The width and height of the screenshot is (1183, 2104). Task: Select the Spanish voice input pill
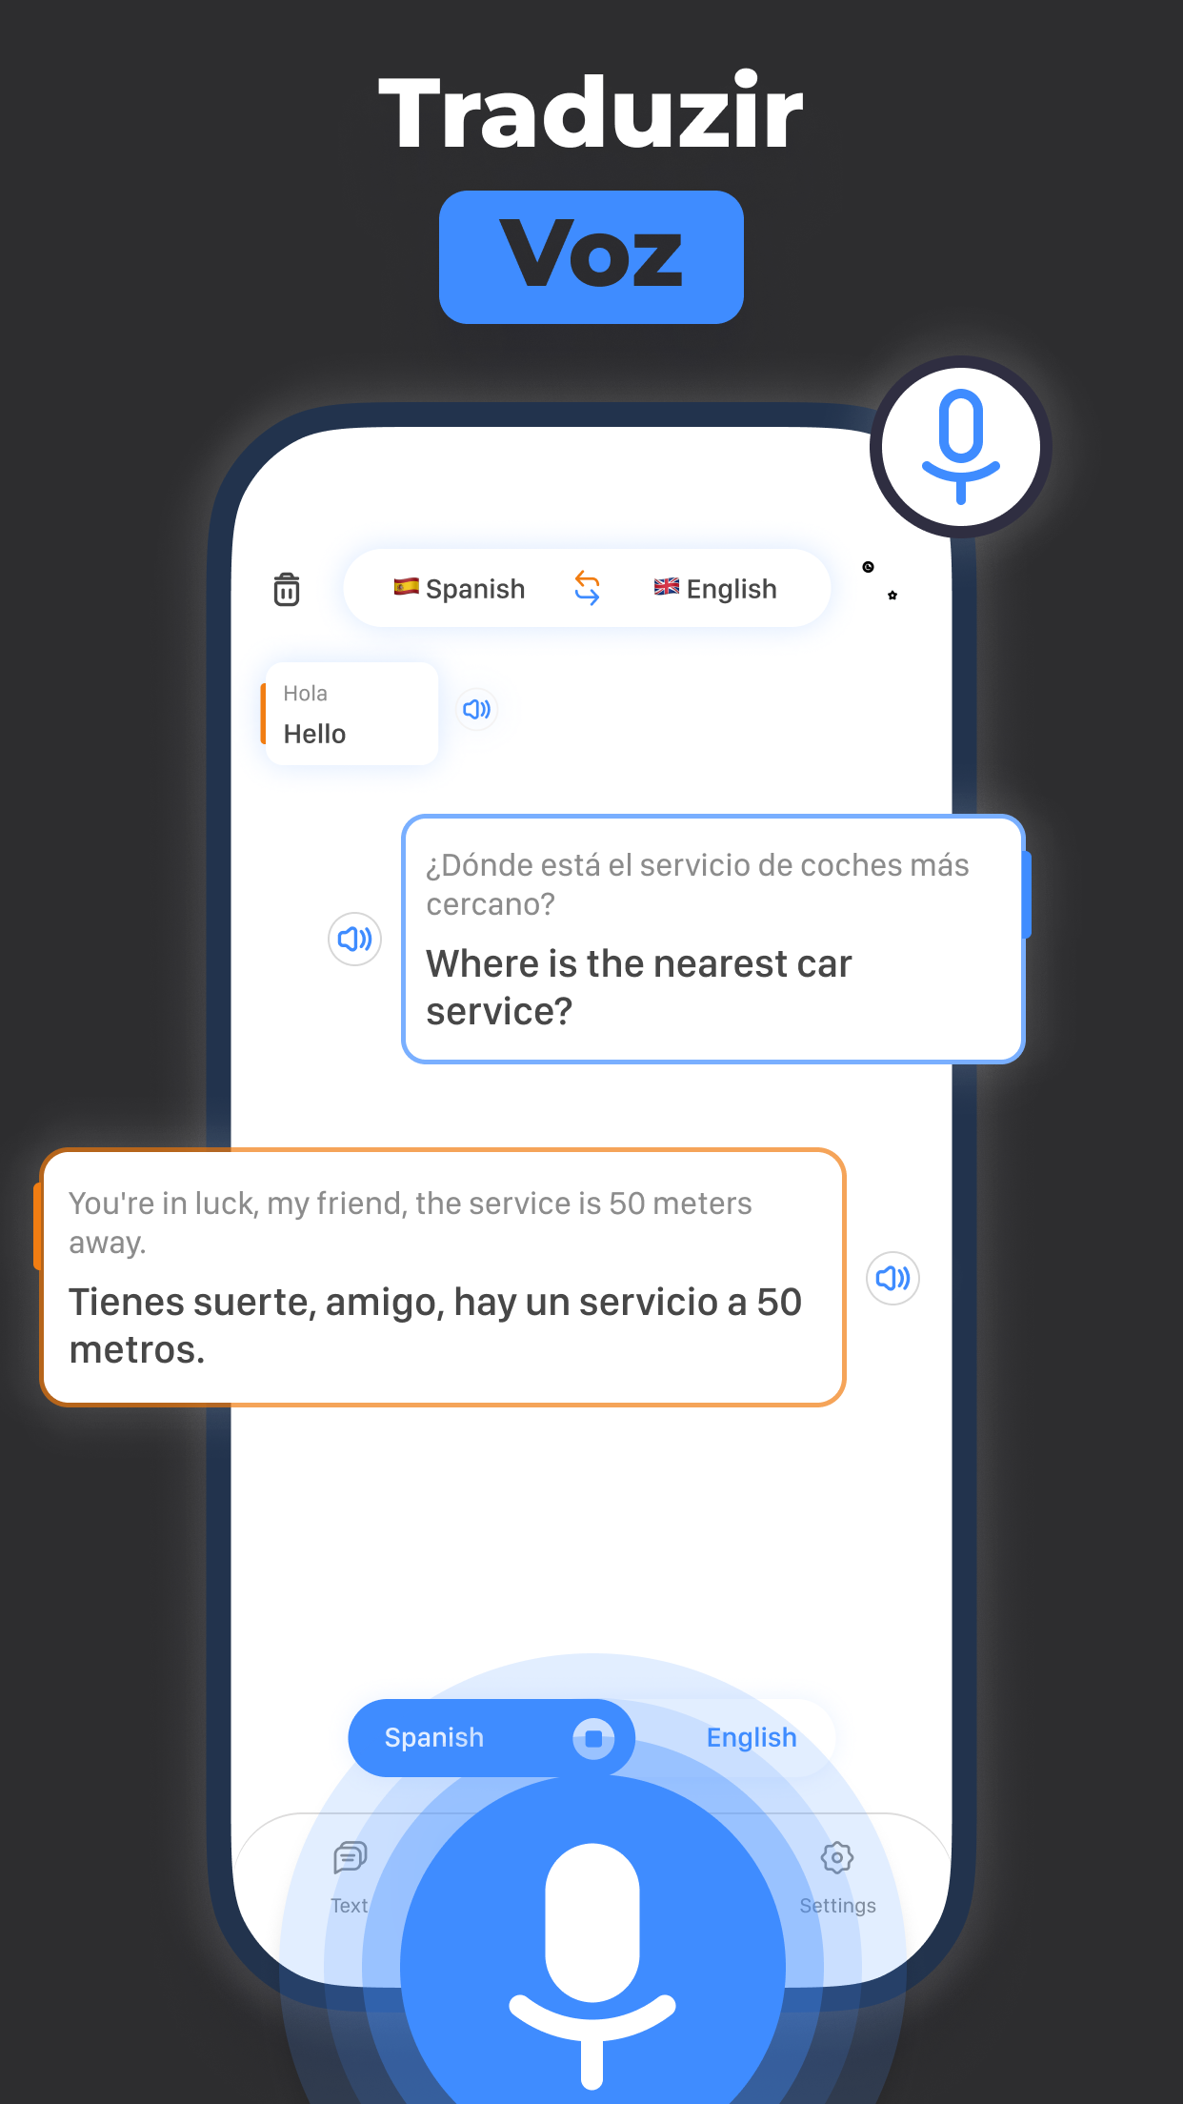pos(491,1738)
